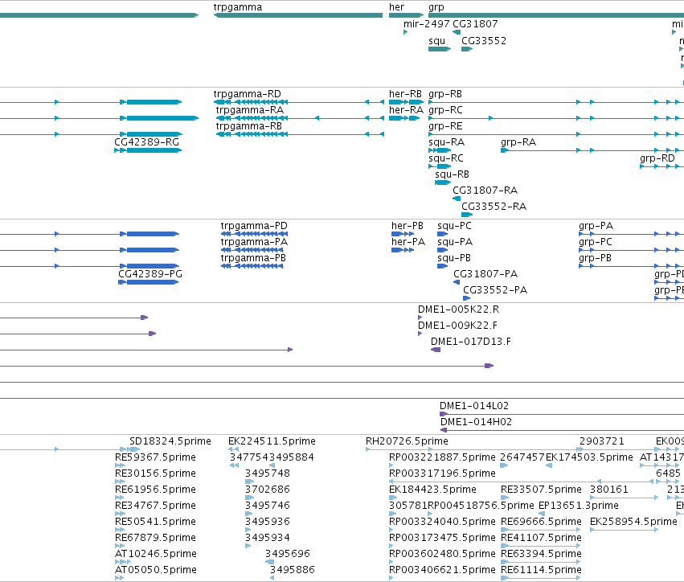Click EST EK224511.5prime
The image size is (684, 582).
pos(233,449)
